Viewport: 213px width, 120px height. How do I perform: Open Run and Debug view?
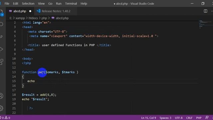point(1,49)
